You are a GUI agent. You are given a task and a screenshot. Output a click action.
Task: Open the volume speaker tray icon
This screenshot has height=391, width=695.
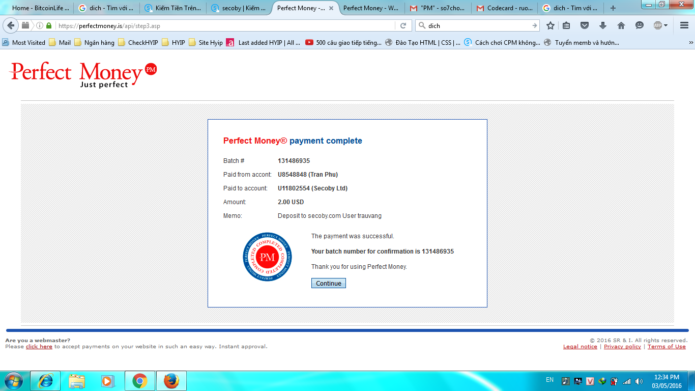point(639,381)
